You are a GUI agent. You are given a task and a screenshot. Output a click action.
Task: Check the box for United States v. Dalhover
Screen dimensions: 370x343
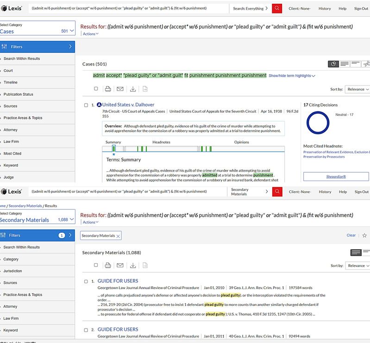click(x=86, y=105)
